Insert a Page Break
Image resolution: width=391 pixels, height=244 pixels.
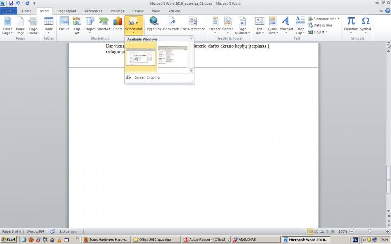click(x=33, y=26)
